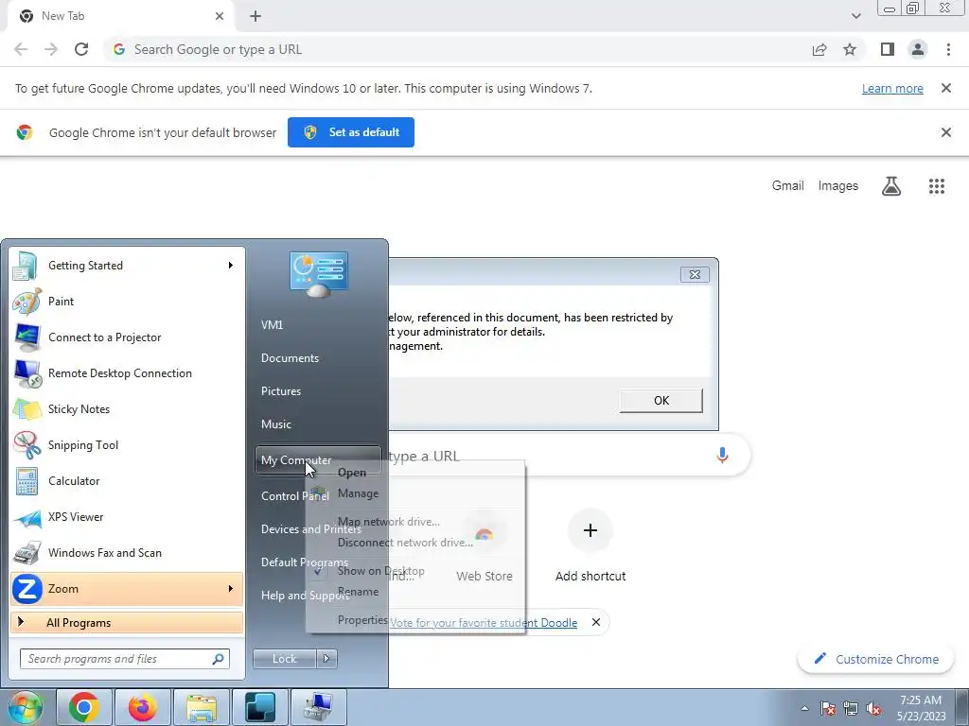Click the muted volume tray icon

coord(873,709)
